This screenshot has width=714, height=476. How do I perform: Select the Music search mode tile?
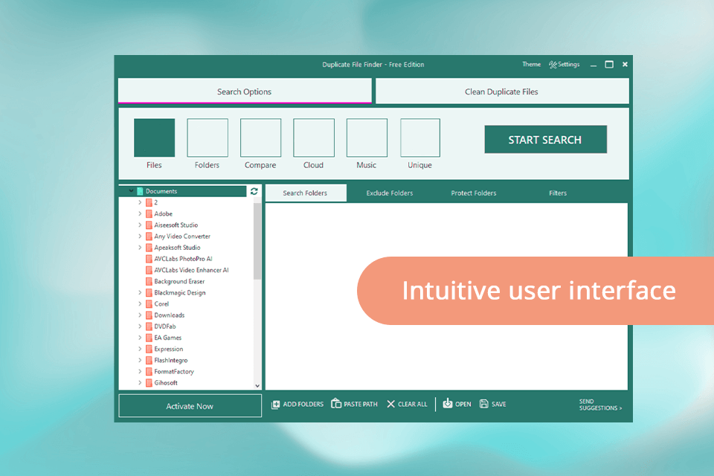point(367,138)
